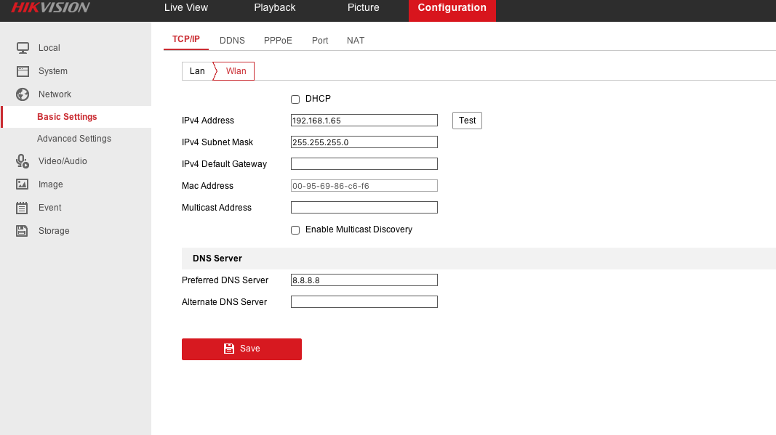Click the Network globe icon
The width and height of the screenshot is (776, 435).
coord(23,94)
